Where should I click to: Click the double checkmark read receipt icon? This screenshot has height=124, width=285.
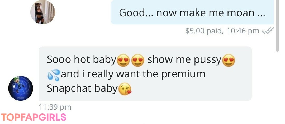[268, 31]
